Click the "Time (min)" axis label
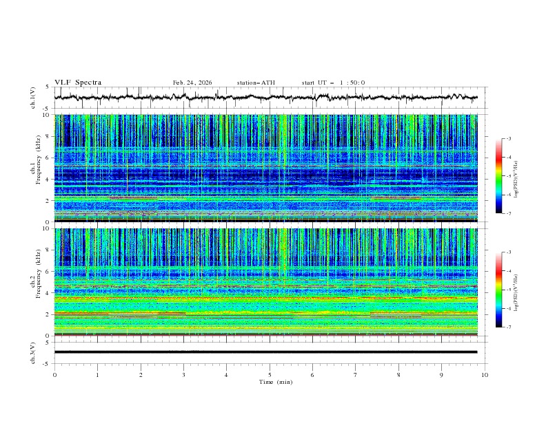The width and height of the screenshot is (546, 421). [x=276, y=382]
